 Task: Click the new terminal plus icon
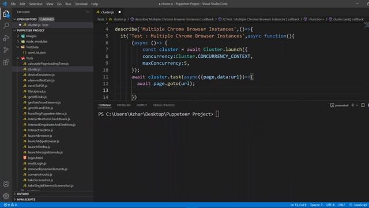pos(352,105)
